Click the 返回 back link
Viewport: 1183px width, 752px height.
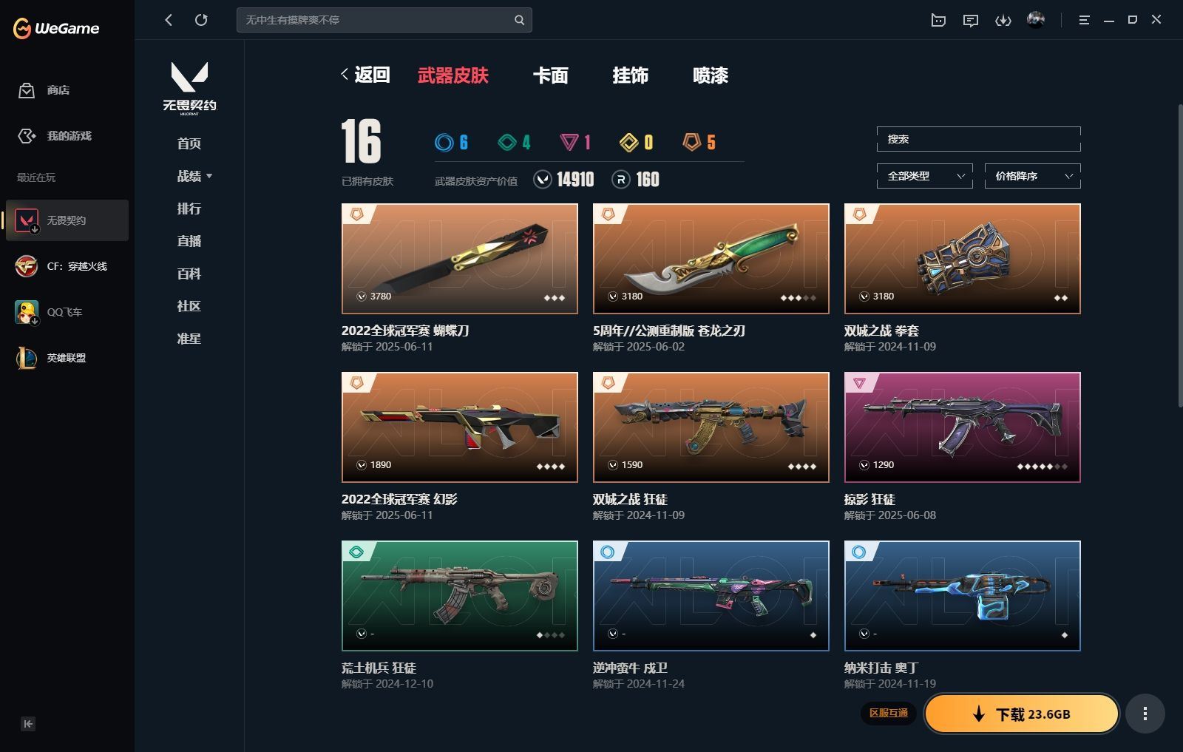[x=365, y=75]
